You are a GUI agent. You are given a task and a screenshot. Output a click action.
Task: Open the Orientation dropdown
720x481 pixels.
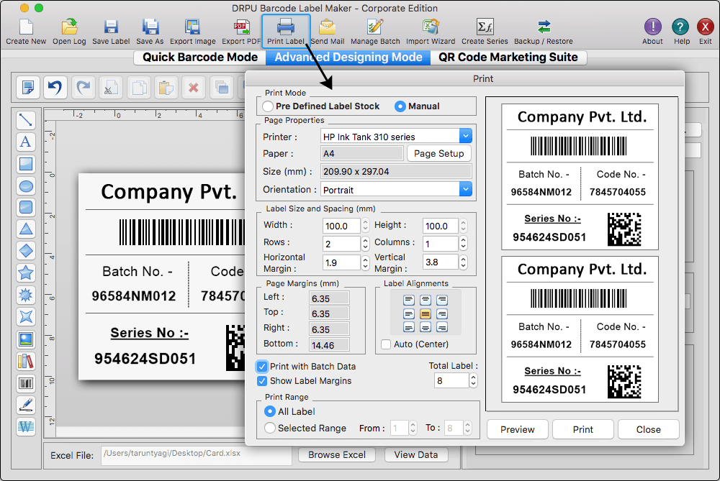[x=466, y=189]
